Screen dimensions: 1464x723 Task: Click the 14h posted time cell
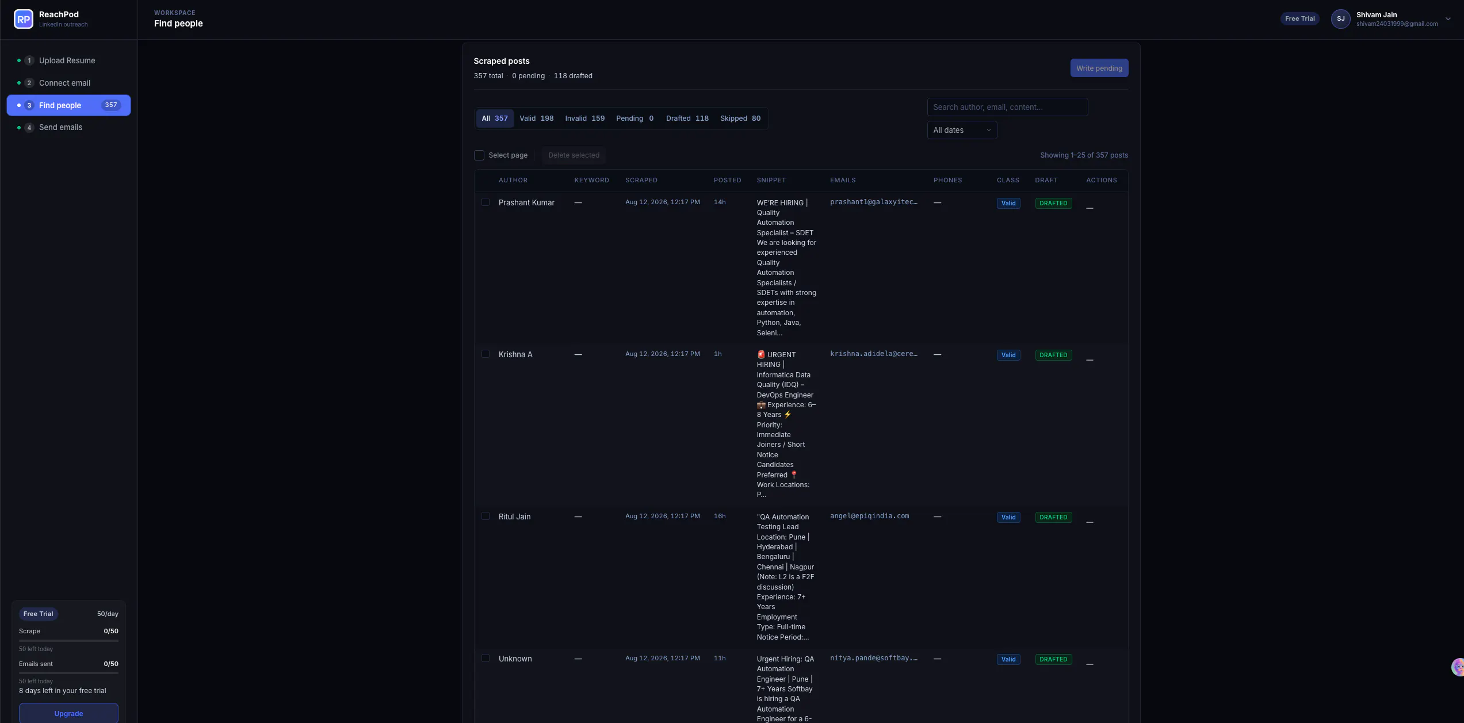[x=720, y=202]
